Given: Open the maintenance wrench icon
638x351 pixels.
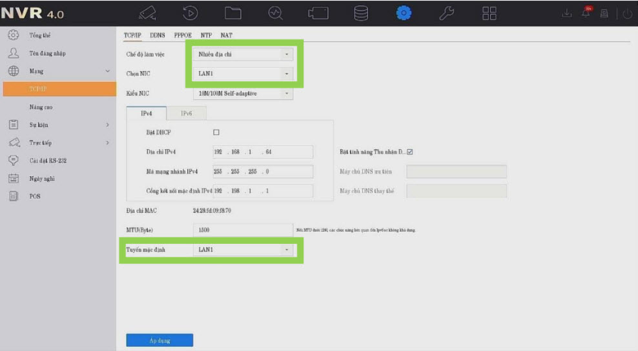Looking at the screenshot, I should [447, 14].
